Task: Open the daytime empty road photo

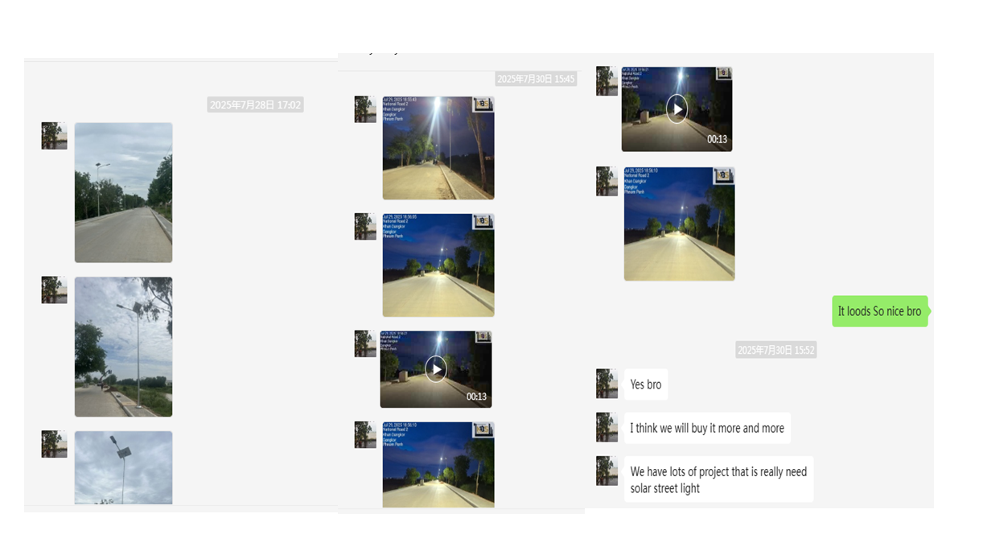Action: (123, 192)
